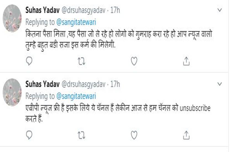235x152 pixels.
Task: Reply to the second tweet mentioning unsubscribe
Action: click(x=30, y=135)
